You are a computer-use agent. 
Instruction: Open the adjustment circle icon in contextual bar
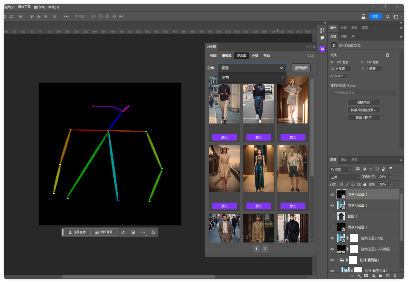(x=133, y=232)
